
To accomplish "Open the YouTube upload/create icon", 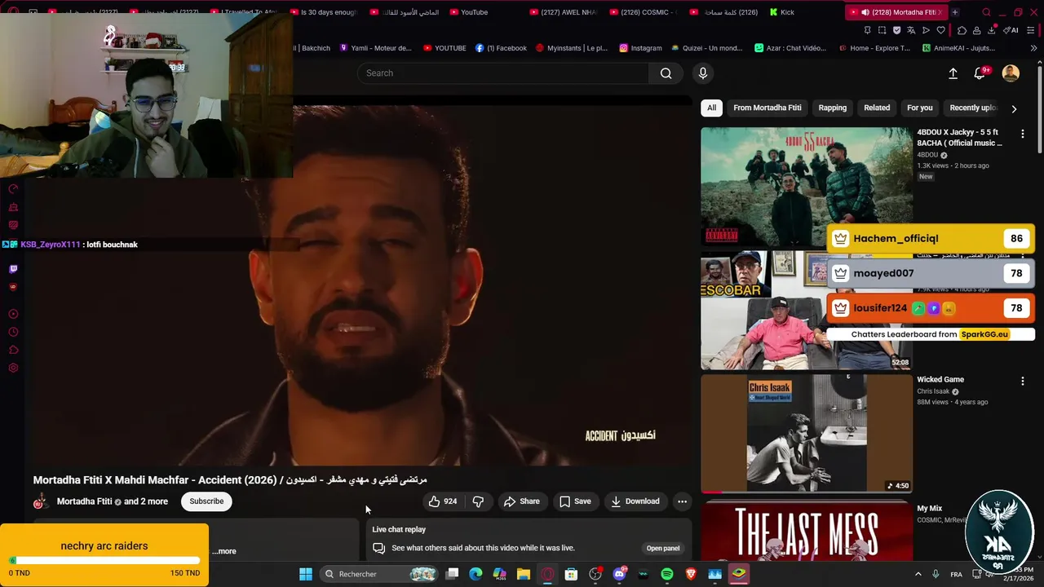I will point(953,73).
